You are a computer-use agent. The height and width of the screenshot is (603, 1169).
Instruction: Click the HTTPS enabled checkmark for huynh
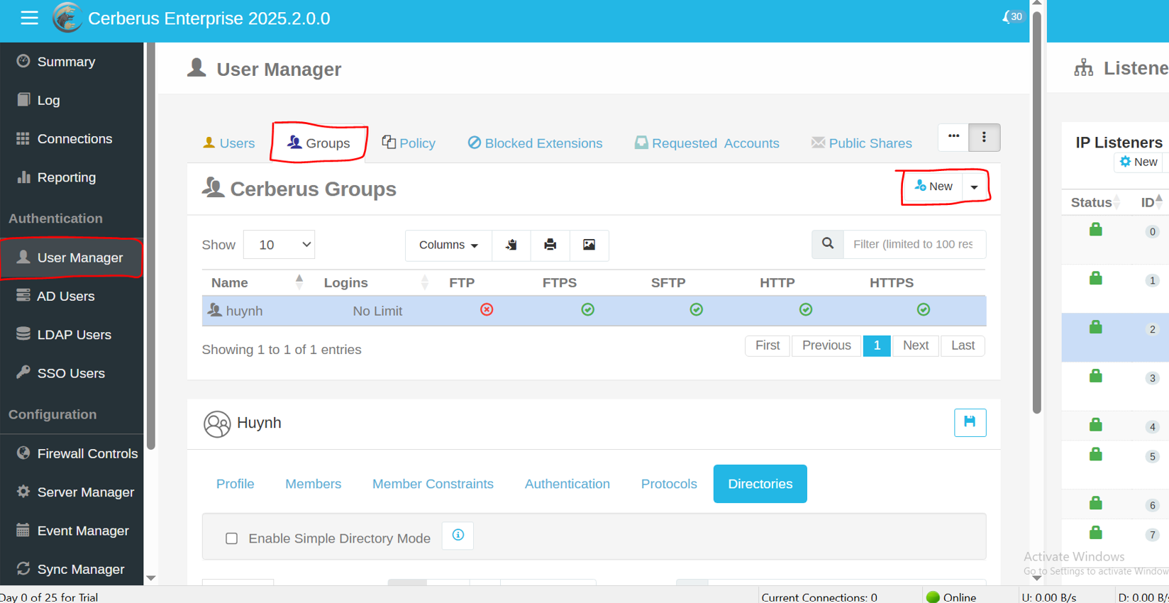pyautogui.click(x=924, y=309)
